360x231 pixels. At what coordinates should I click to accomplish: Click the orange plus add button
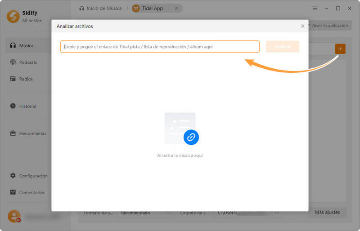point(340,49)
